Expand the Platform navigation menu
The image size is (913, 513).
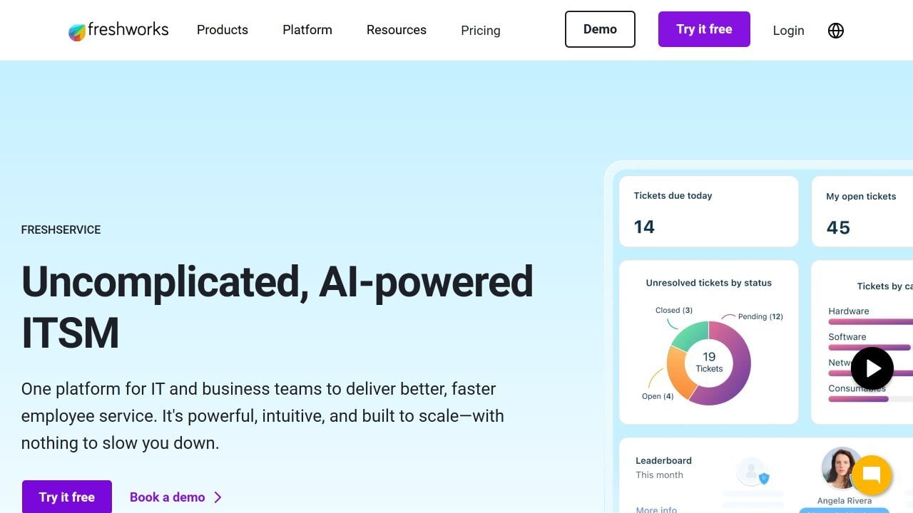tap(307, 30)
